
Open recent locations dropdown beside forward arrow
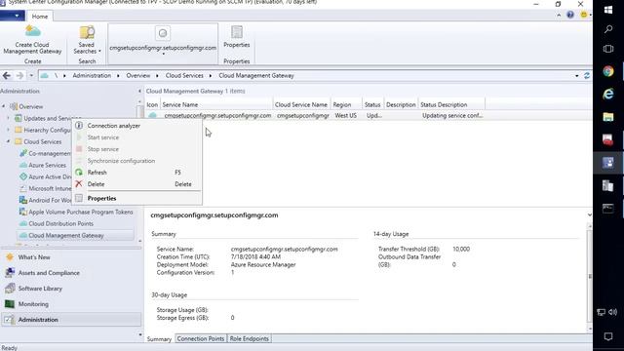(x=31, y=76)
